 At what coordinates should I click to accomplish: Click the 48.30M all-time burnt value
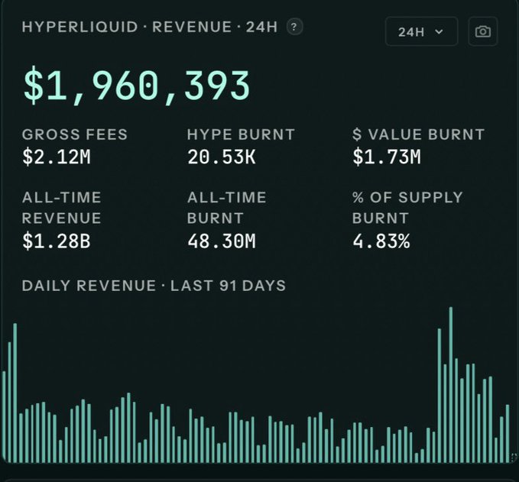222,241
